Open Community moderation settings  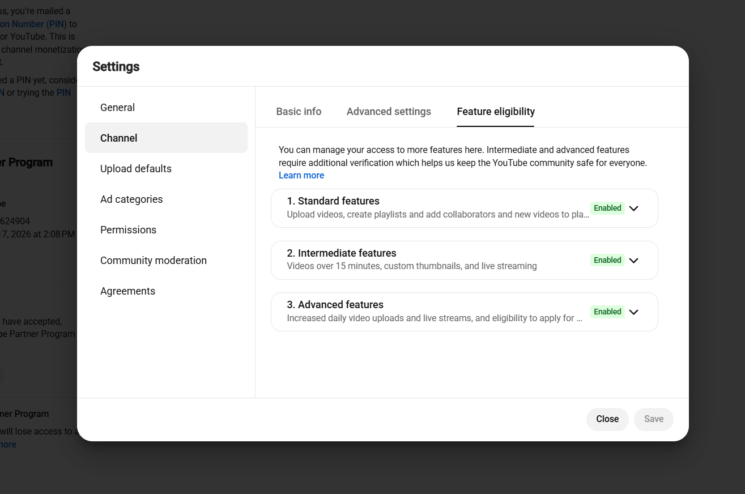click(x=166, y=261)
